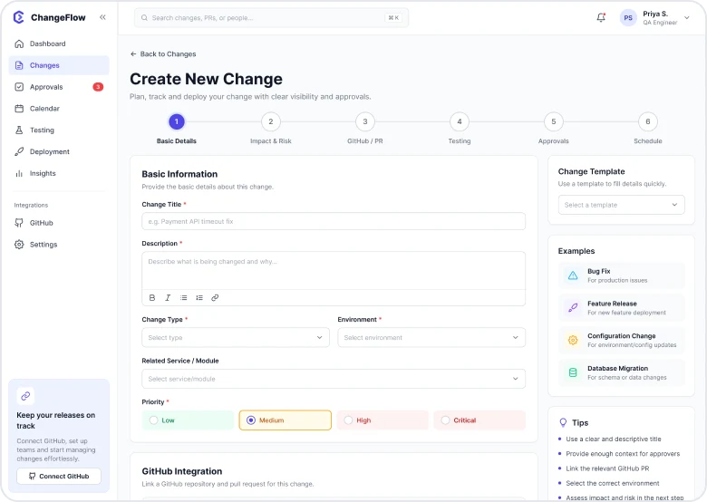Image resolution: width=707 pixels, height=502 pixels.
Task: Select High priority radio button
Action: pos(348,420)
